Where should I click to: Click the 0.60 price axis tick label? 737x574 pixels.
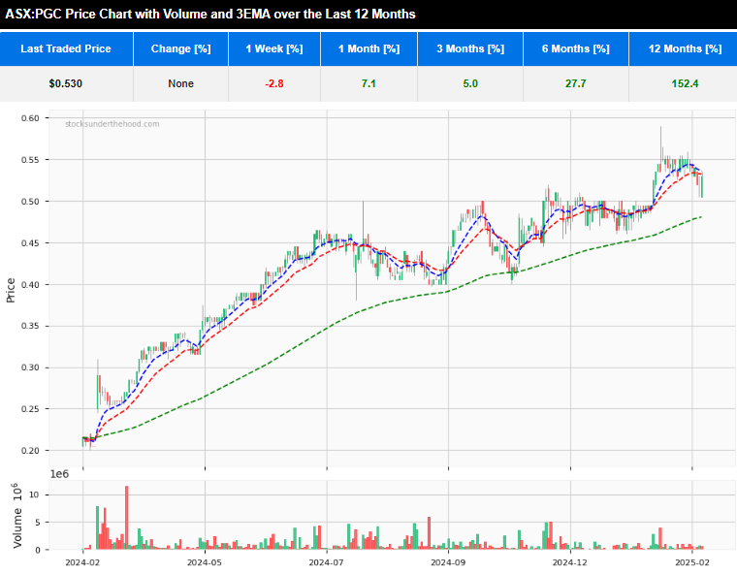(x=30, y=118)
